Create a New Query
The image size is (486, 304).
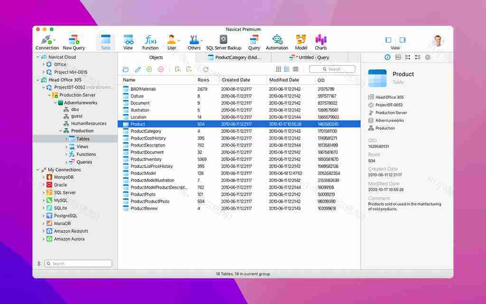pos(74,41)
